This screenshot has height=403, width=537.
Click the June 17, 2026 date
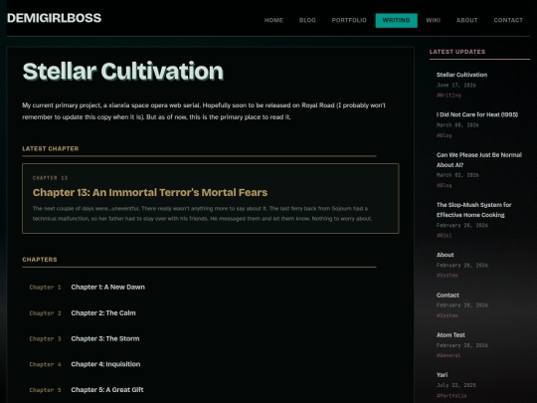pos(456,85)
